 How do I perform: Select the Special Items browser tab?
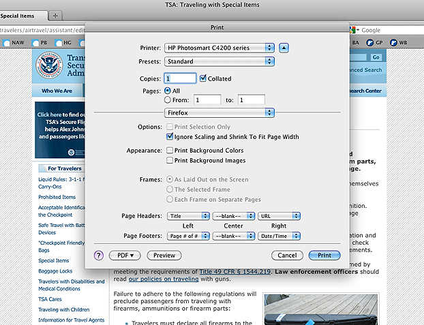(23, 16)
